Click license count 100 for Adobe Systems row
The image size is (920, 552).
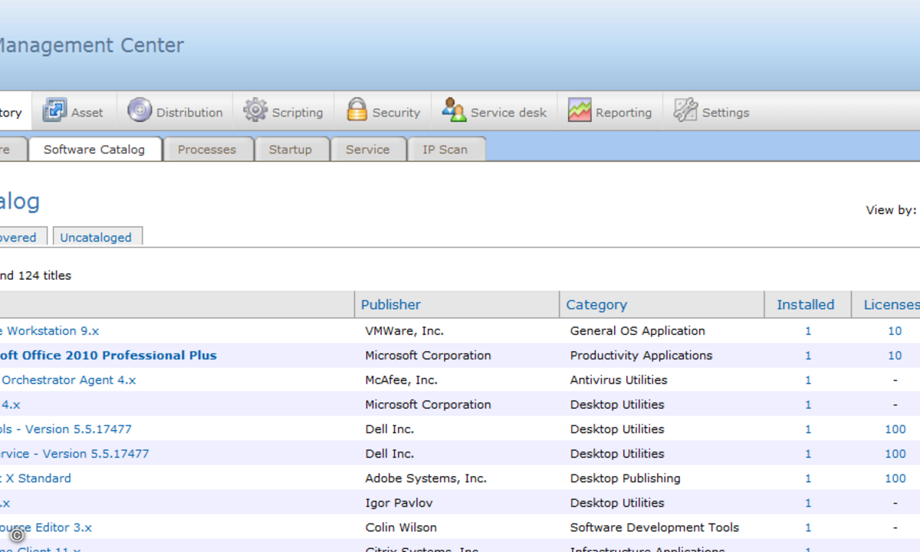coord(895,478)
